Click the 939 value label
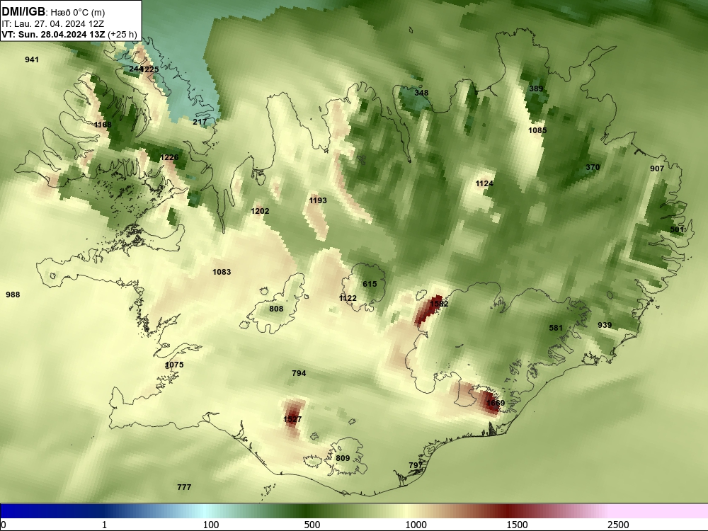Screen dimensions: 708x531 (605, 325)
